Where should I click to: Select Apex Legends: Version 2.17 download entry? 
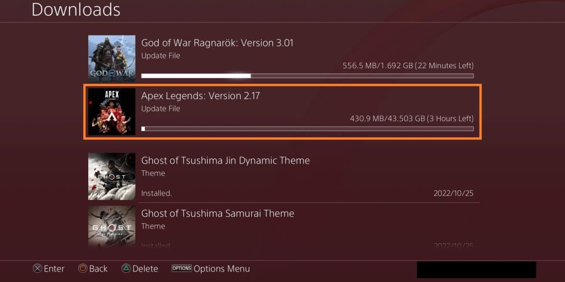click(283, 112)
